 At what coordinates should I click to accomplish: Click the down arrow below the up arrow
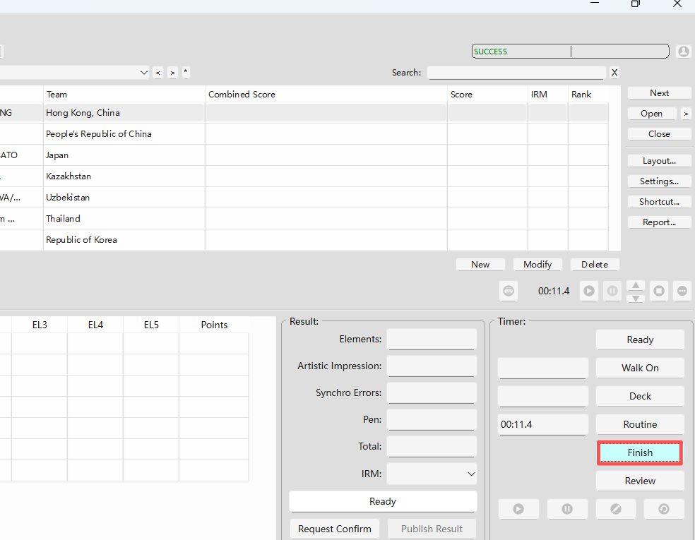(636, 298)
